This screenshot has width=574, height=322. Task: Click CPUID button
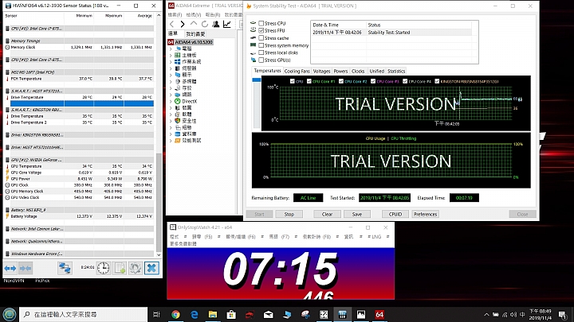point(395,215)
